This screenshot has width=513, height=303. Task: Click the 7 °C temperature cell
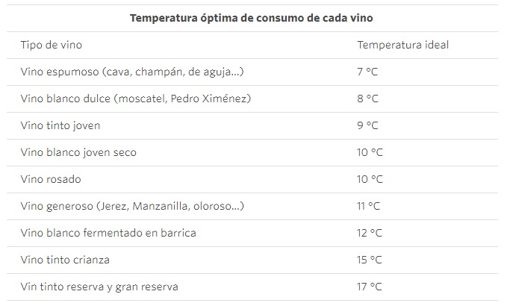click(368, 72)
